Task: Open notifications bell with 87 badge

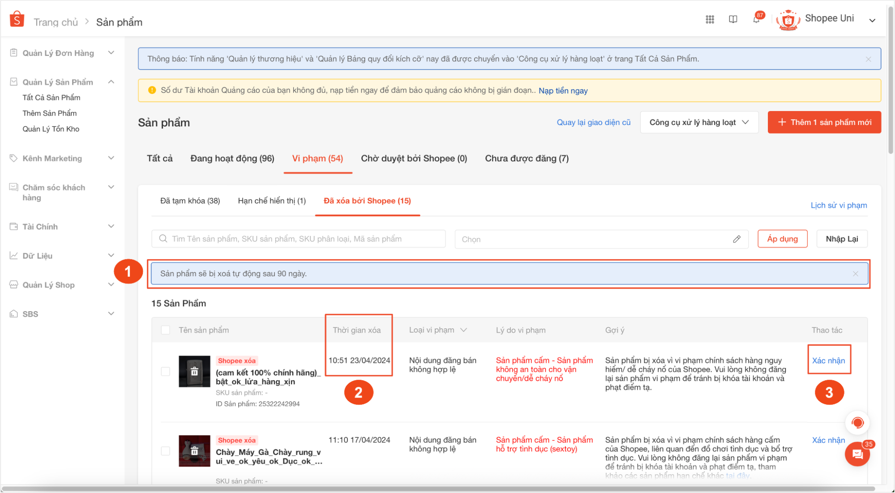Action: (x=756, y=19)
